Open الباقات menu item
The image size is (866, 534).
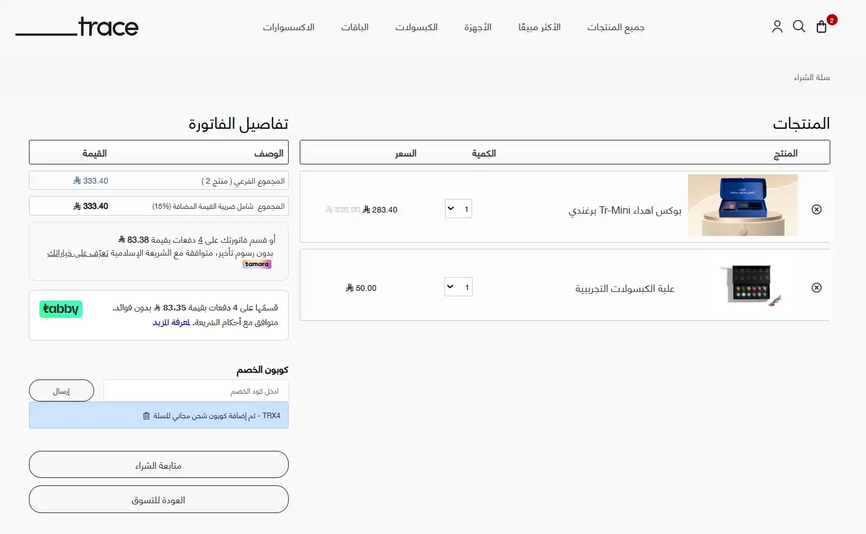tap(355, 27)
